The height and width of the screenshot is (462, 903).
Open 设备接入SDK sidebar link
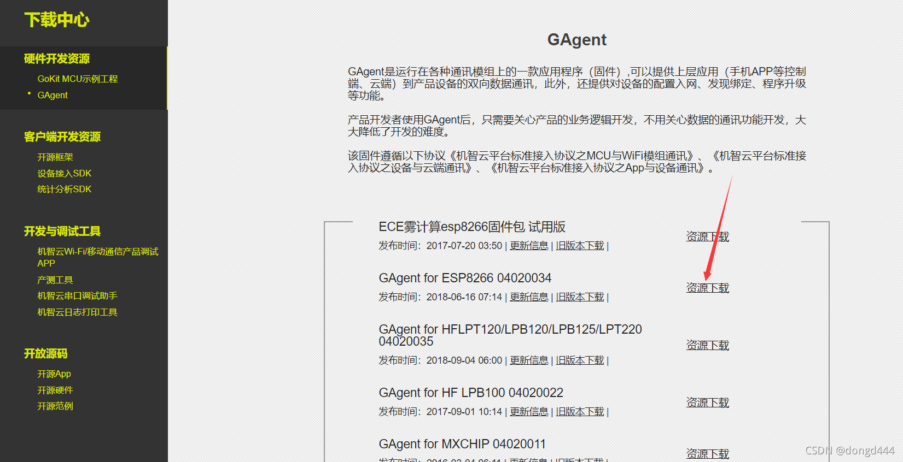[x=65, y=173]
